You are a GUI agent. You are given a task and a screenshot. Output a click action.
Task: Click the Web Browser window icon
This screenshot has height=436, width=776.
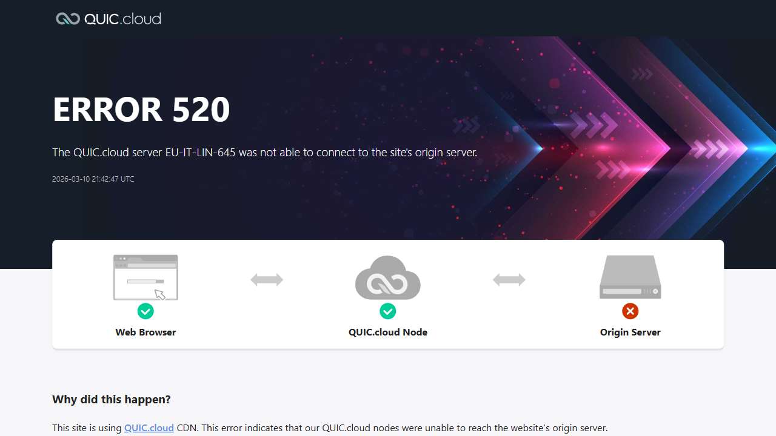coord(145,277)
